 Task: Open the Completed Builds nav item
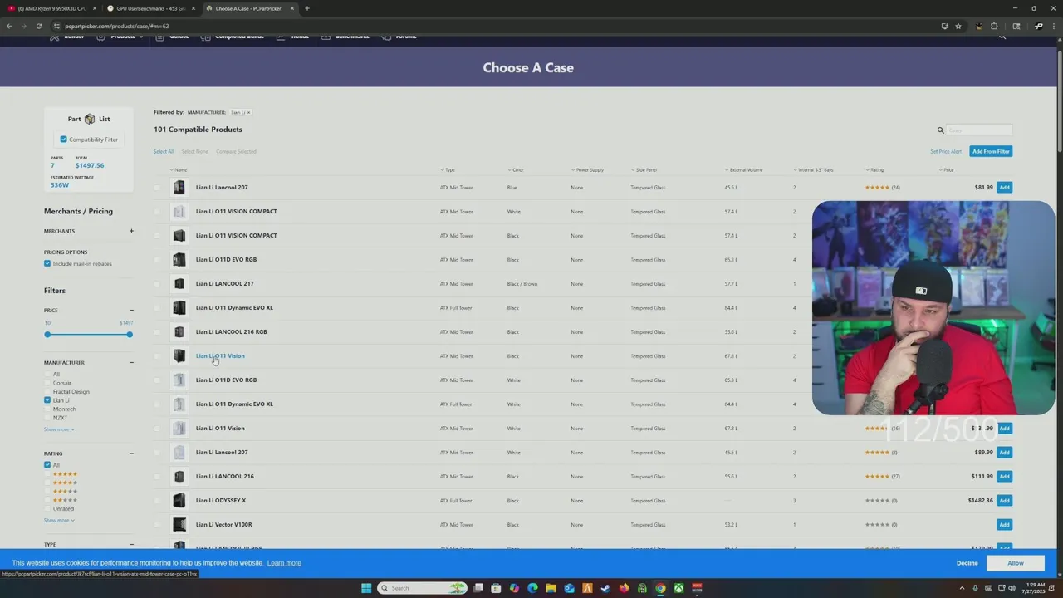pyautogui.click(x=233, y=37)
